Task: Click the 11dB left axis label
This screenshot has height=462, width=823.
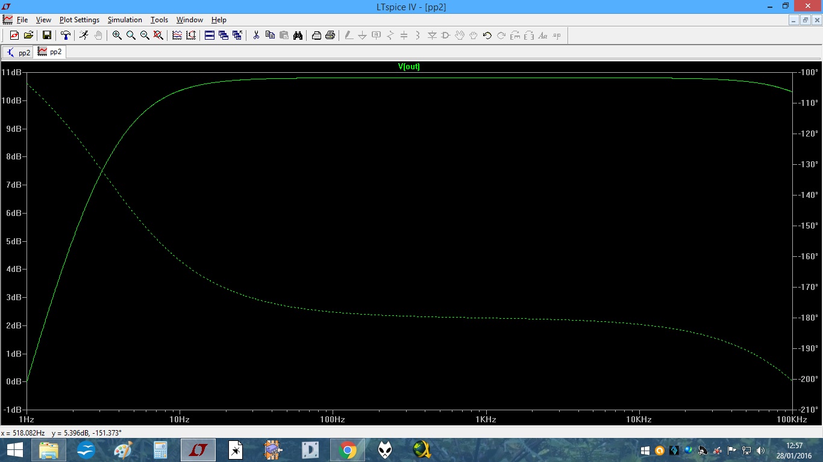Action: tap(13, 72)
